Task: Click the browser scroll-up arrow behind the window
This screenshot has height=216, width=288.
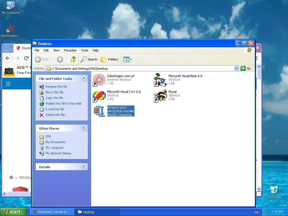Action: [x=259, y=66]
